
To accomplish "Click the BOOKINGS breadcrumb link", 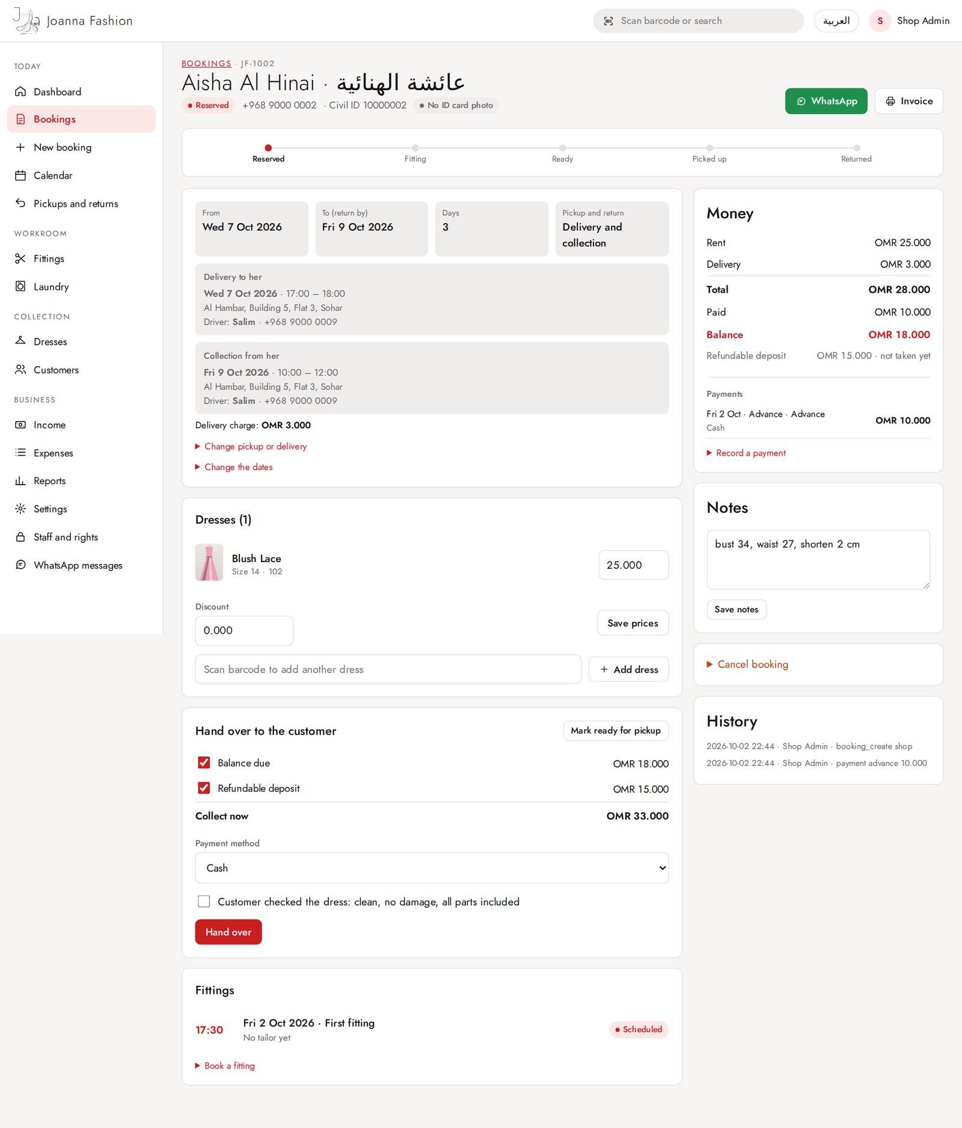I will 206,63.
